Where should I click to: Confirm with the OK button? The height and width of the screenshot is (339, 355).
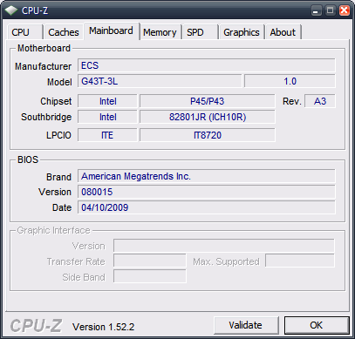[x=317, y=325]
